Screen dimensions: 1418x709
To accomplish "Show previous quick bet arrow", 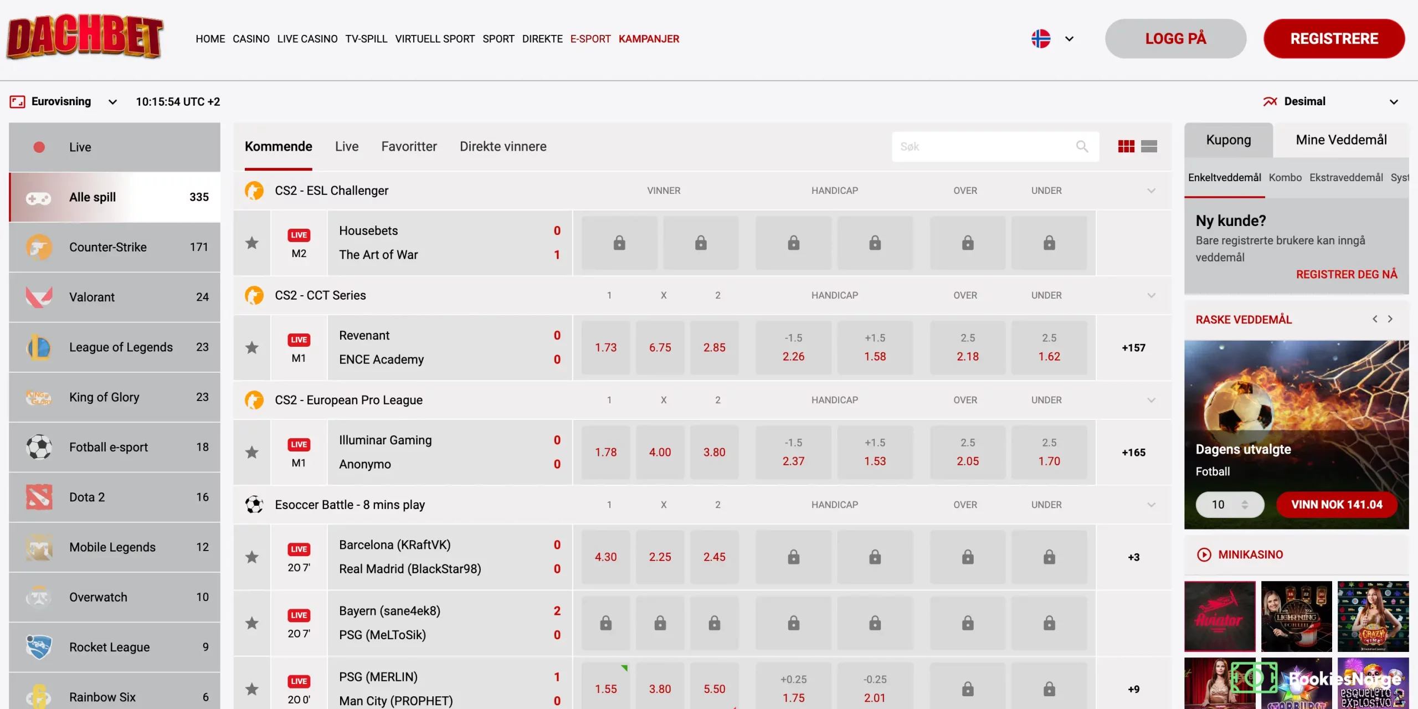I will pos(1375,319).
